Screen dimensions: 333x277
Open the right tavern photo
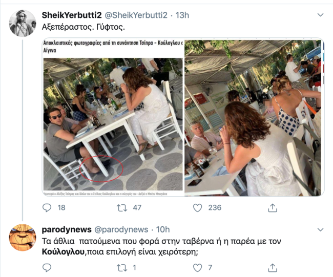[x=254, y=117]
